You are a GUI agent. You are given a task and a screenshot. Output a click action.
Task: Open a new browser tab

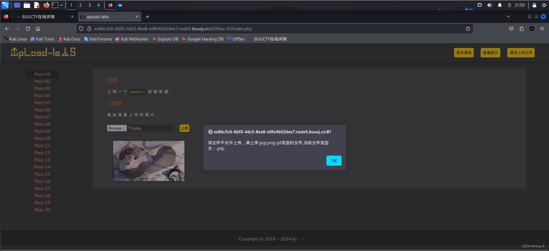pyautogui.click(x=147, y=17)
